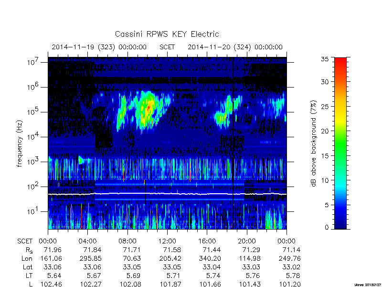
Task: Click the red intense emission burst in spectrogram
Action: pyautogui.click(x=149, y=107)
